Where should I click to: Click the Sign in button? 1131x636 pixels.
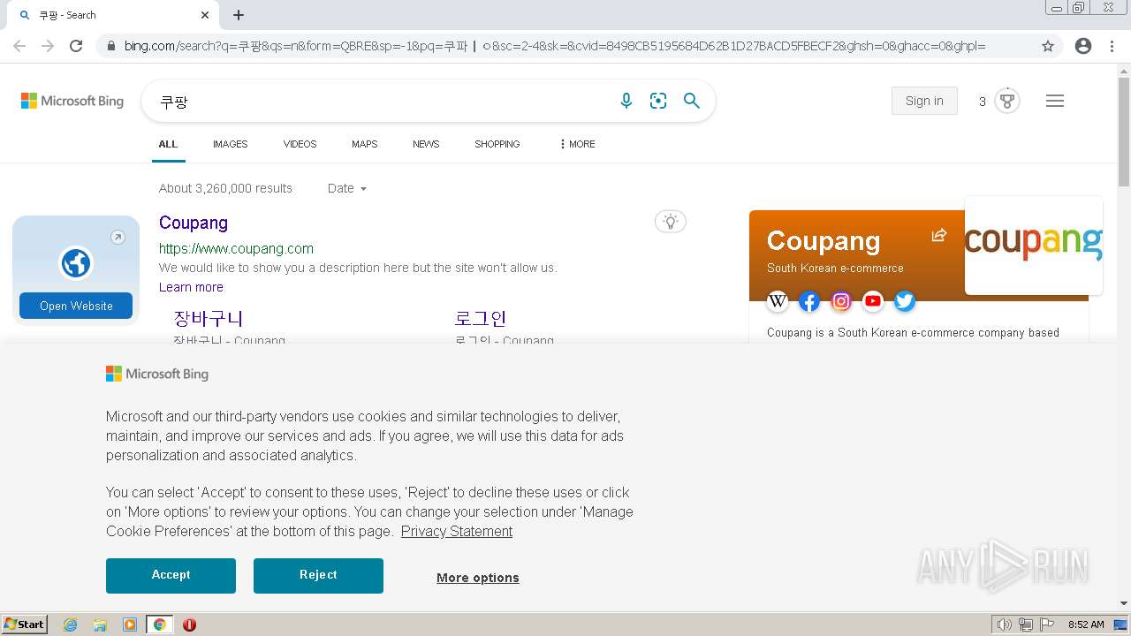(924, 101)
